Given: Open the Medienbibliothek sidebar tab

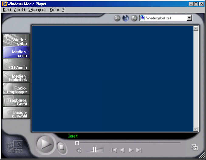Looking at the screenshot, I should [16, 77].
